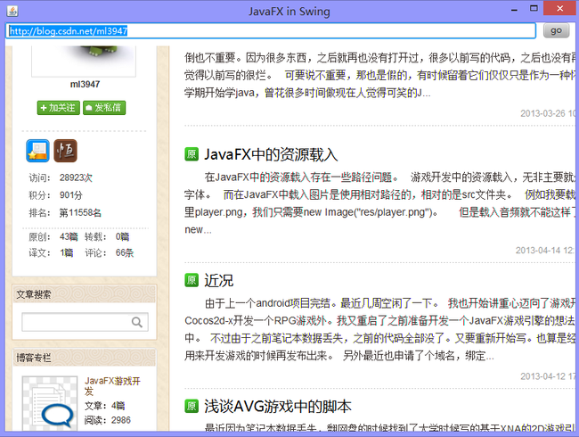Click the summary paragraph of JavaFX中的资源载入
The height and width of the screenshot is (437, 579).
pos(379,203)
